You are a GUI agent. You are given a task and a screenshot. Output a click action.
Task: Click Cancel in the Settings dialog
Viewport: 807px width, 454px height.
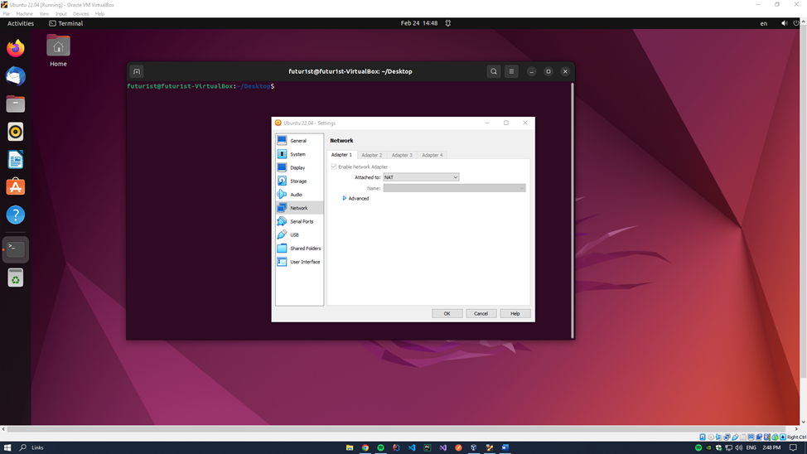pyautogui.click(x=481, y=313)
